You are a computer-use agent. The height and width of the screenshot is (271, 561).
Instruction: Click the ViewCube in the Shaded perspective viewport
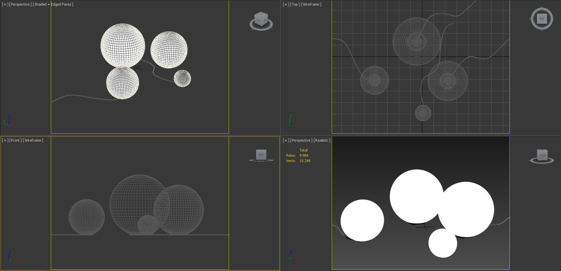261,19
